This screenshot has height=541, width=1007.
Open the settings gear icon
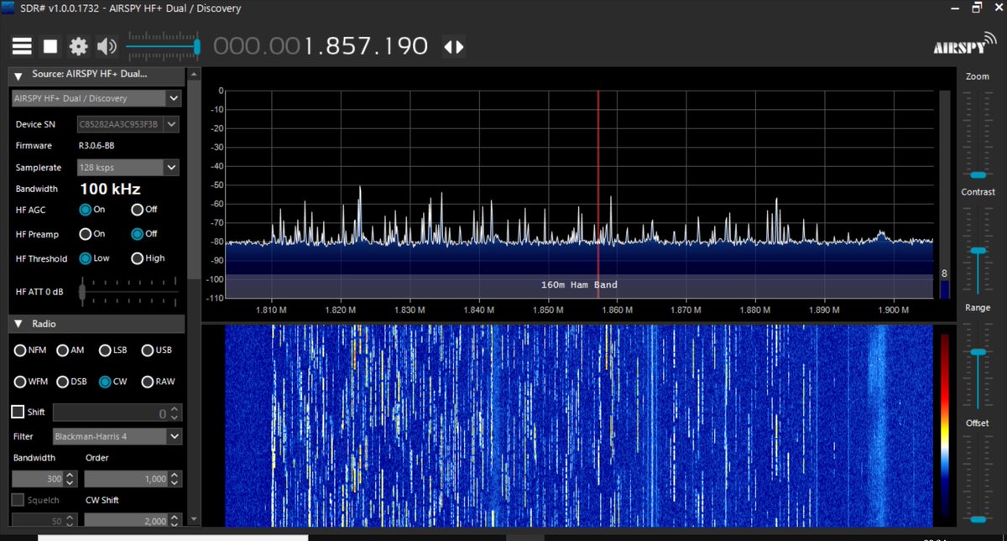(78, 46)
